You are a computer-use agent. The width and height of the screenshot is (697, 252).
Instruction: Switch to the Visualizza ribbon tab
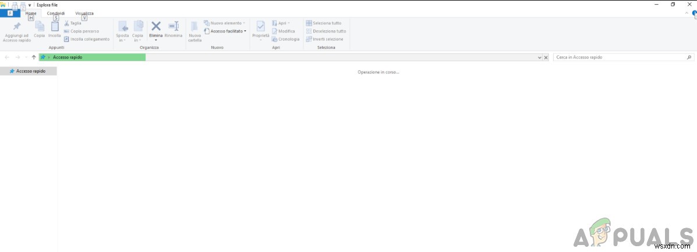tap(84, 13)
